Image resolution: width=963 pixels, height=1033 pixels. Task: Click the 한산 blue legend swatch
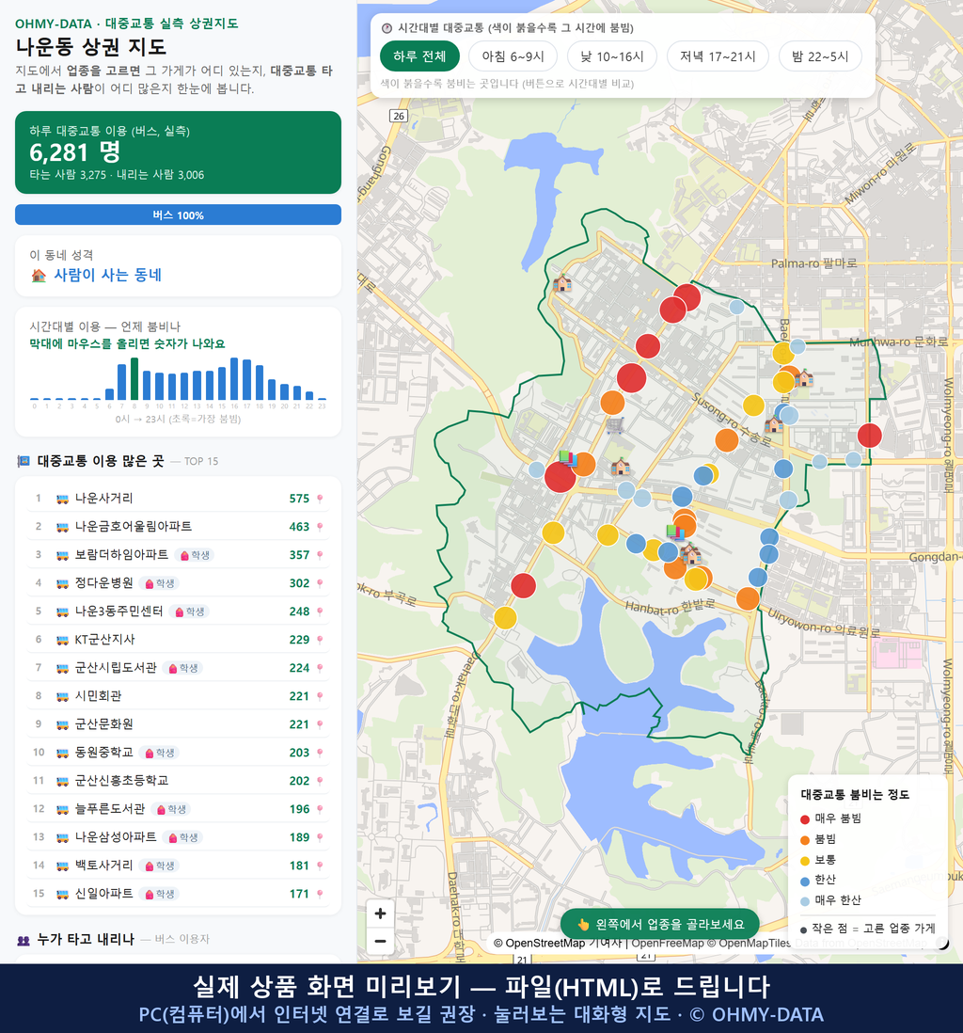tap(804, 881)
